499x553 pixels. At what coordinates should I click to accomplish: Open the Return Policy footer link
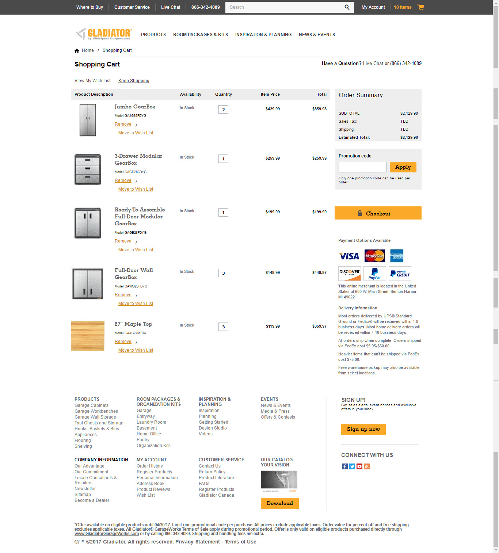pyautogui.click(x=212, y=472)
